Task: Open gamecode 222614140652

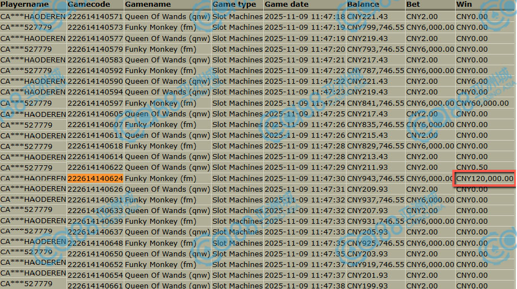Action: click(95, 265)
